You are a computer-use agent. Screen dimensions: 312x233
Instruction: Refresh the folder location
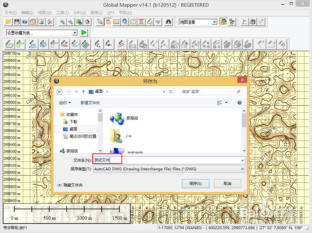point(171,91)
